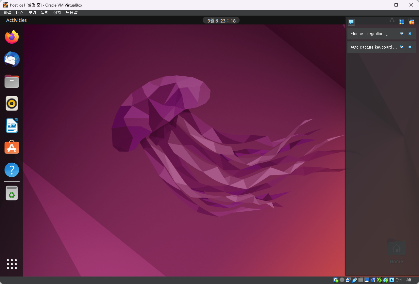Open the 파일 menu

[7, 13]
